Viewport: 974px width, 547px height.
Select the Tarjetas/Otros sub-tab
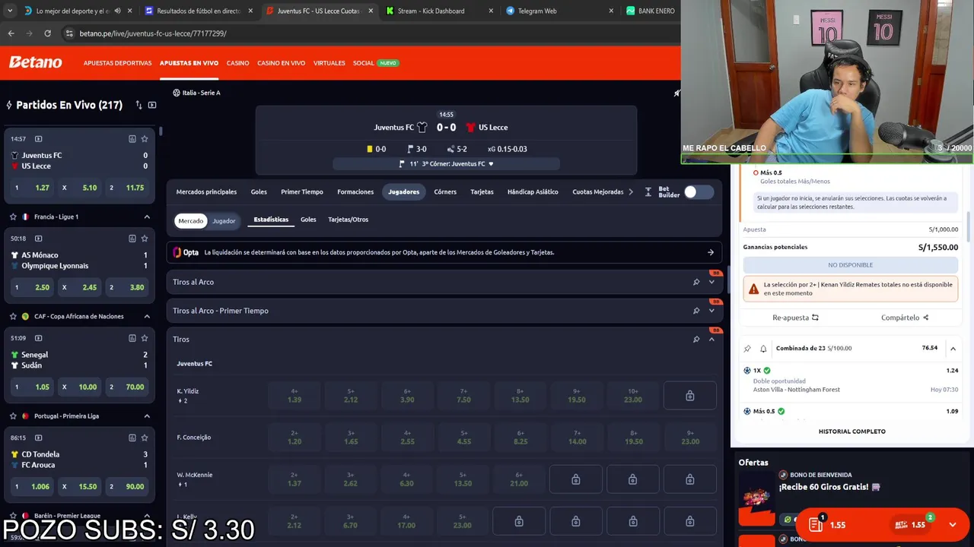348,220
